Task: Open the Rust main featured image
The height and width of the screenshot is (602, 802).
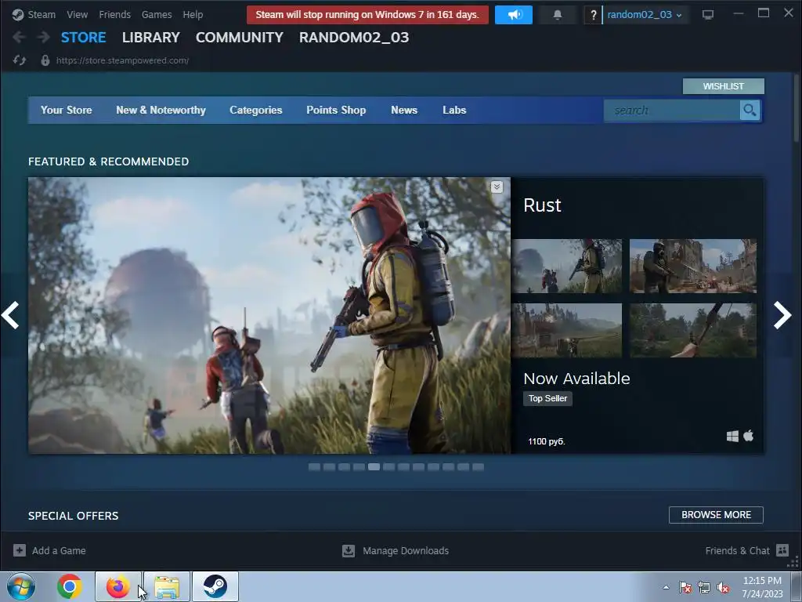Action: click(269, 315)
